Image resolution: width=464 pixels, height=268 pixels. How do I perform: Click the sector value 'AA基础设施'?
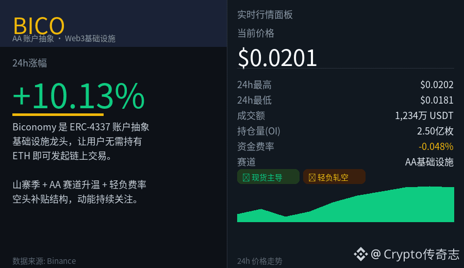429,162
